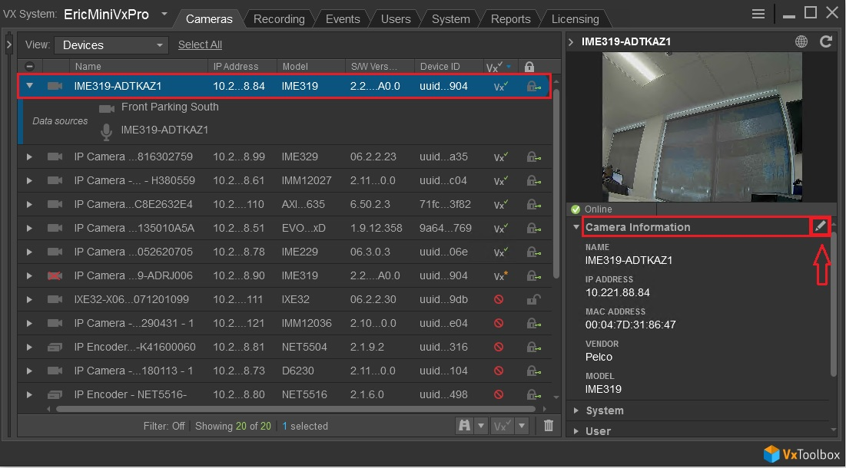The height and width of the screenshot is (468, 846).
Task: Click the Vx commission button in footer
Action: [x=501, y=426]
